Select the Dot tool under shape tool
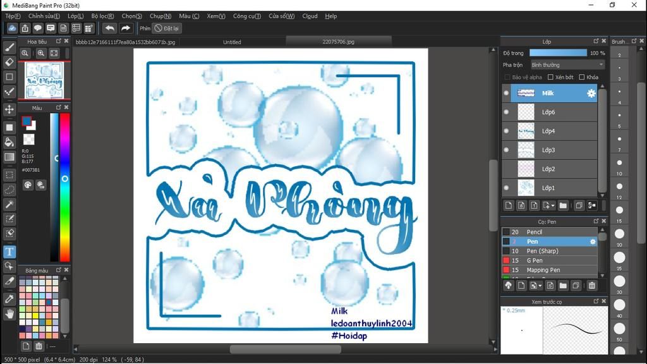Image resolution: width=647 pixels, height=364 pixels. coord(9,92)
